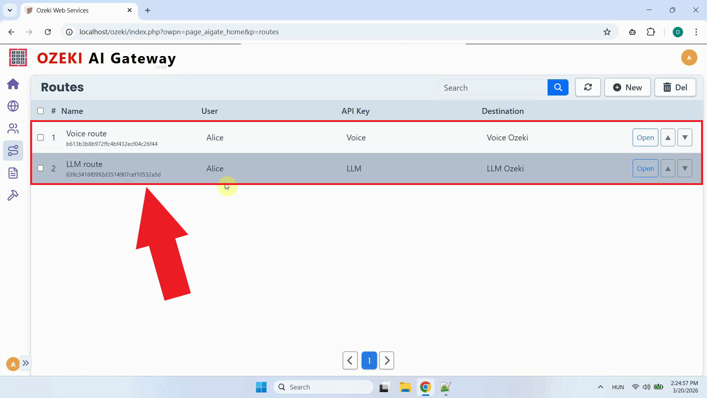Move the Voice route down with its down arrow
Image resolution: width=707 pixels, height=398 pixels.
pos(685,137)
